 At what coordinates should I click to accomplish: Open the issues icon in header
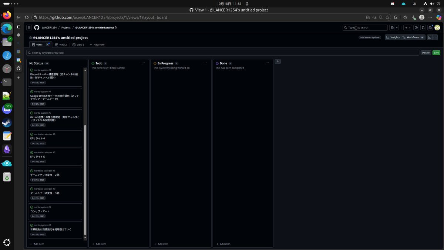pos(416,27)
